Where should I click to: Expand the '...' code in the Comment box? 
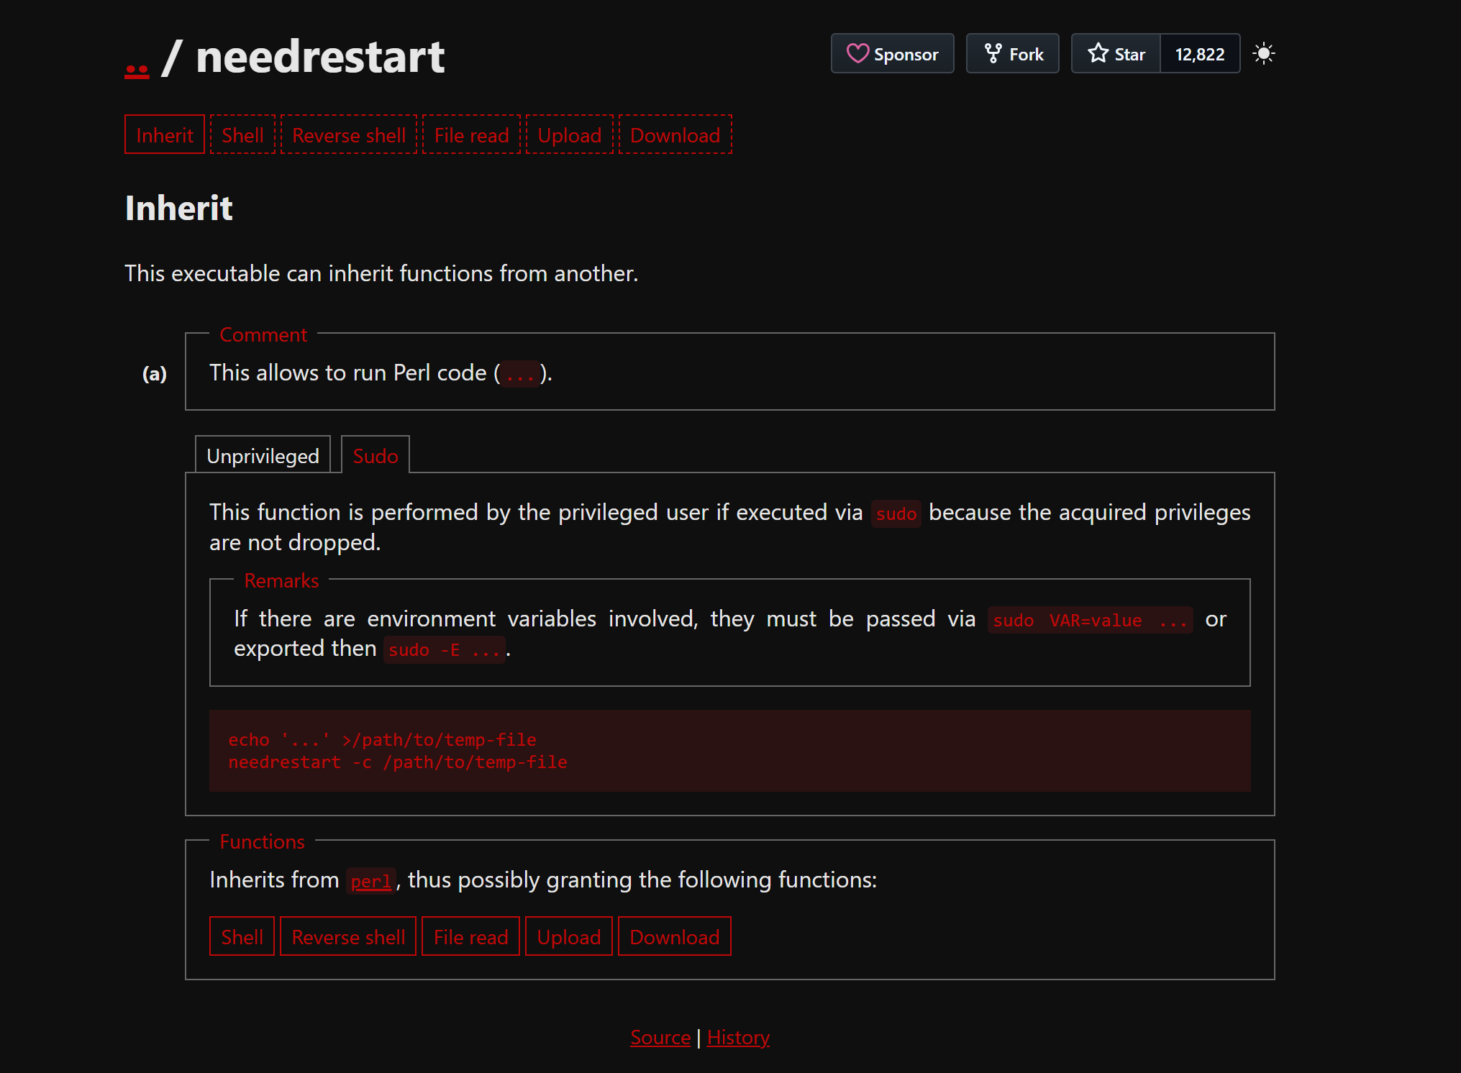(519, 373)
